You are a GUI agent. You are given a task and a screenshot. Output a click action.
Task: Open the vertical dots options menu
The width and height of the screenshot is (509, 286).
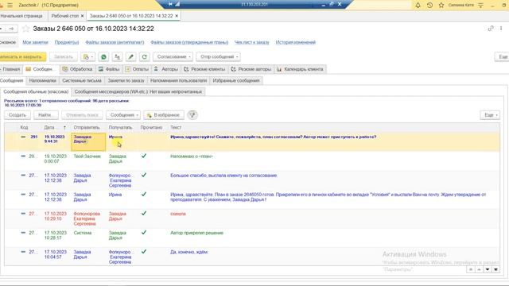click(x=501, y=29)
